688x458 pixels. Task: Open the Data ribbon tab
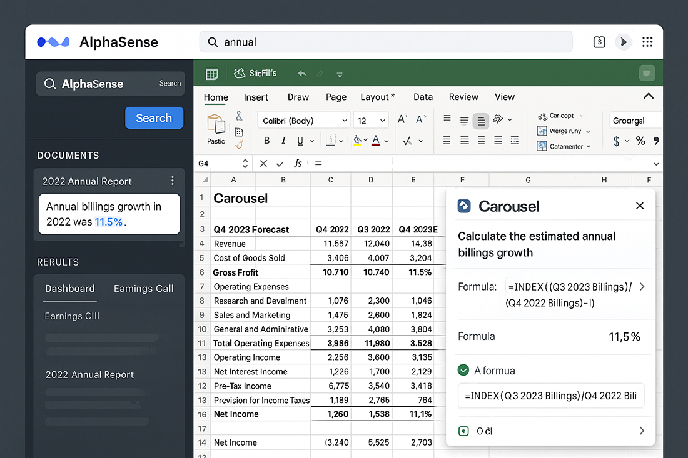point(423,97)
